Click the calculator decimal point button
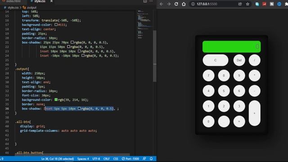This screenshot has width=288, height=162. (x=224, y=121)
